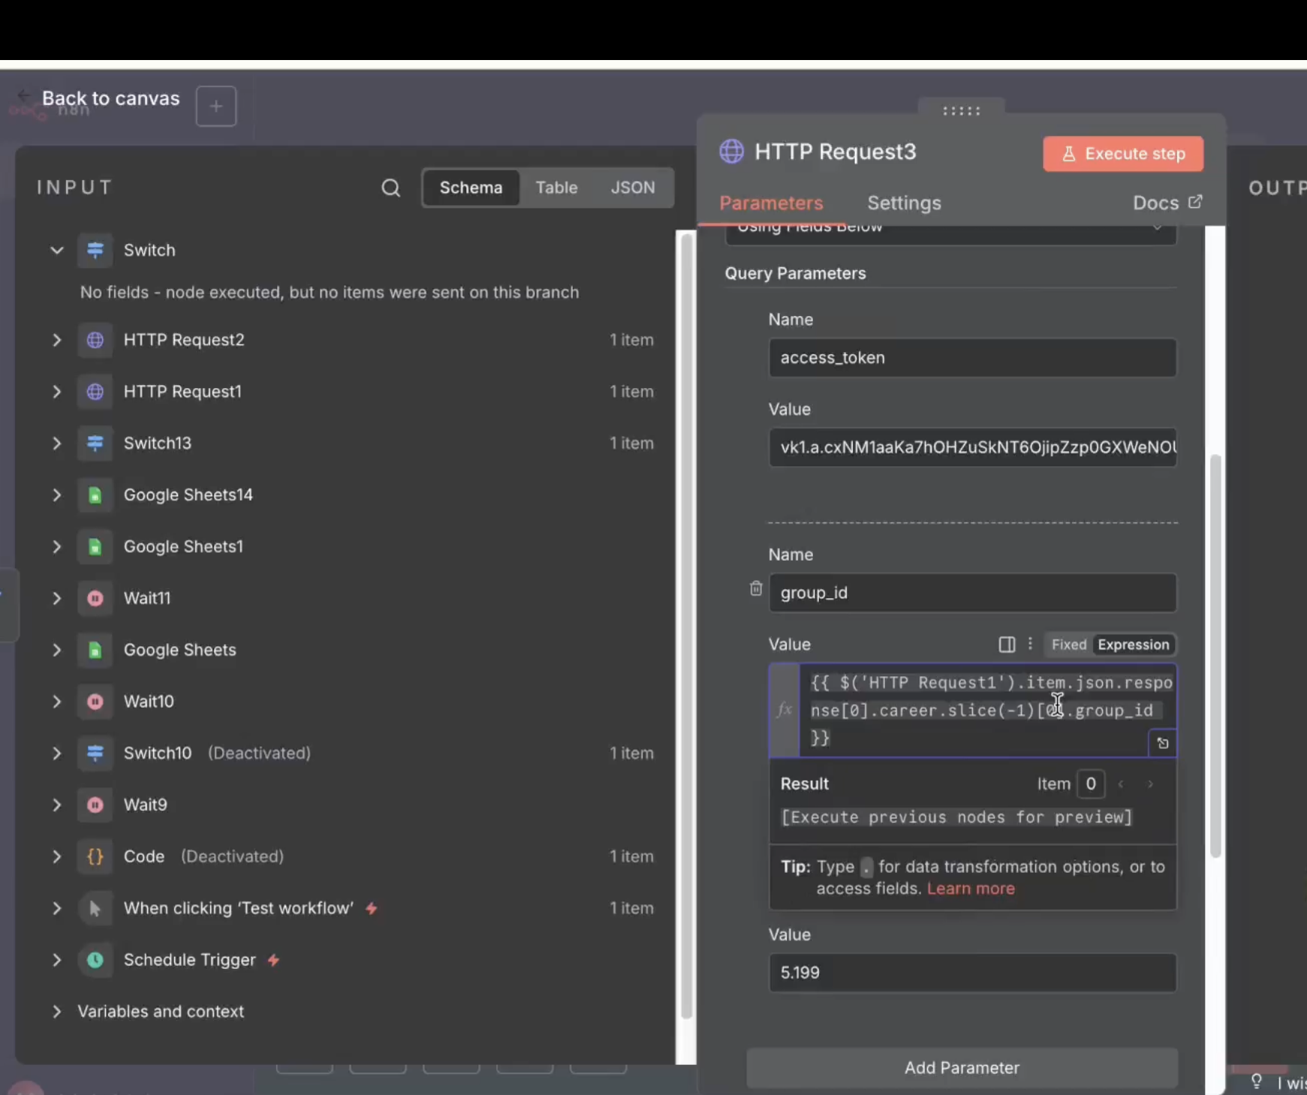Click the input panel scrollbar
Image resolution: width=1307 pixels, height=1095 pixels.
point(686,627)
